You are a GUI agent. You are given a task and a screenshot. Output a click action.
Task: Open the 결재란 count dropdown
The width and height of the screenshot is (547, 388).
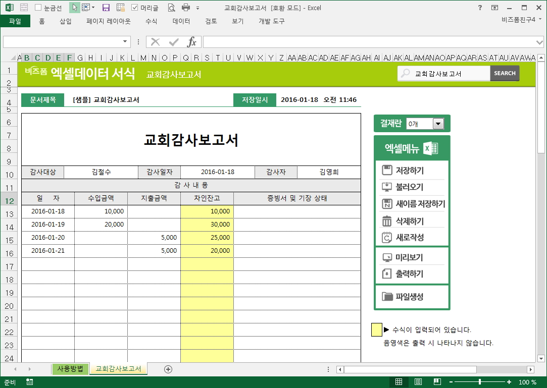click(437, 124)
